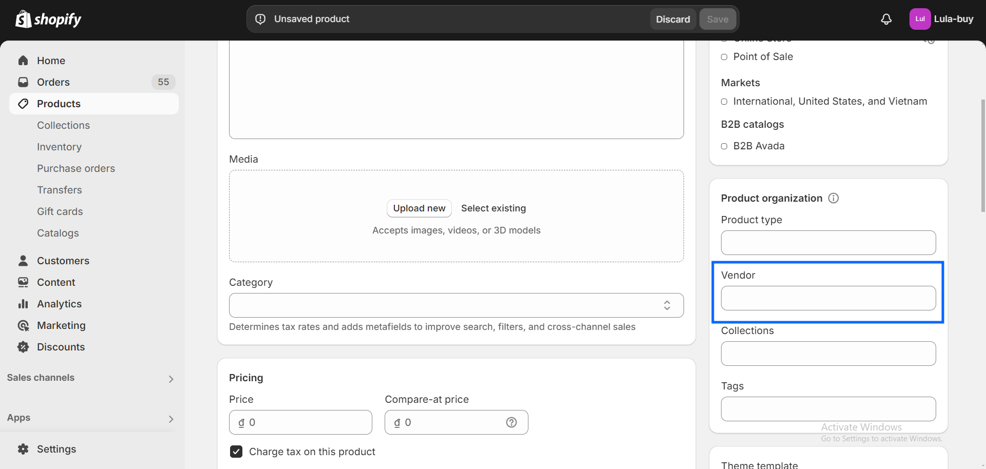This screenshot has height=469, width=986.
Task: Click the Shopify logo
Action: [48, 19]
